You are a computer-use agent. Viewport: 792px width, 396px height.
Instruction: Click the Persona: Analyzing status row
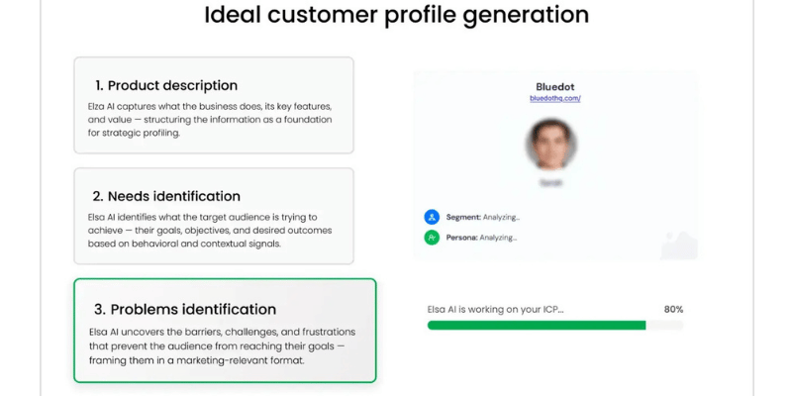click(470, 238)
